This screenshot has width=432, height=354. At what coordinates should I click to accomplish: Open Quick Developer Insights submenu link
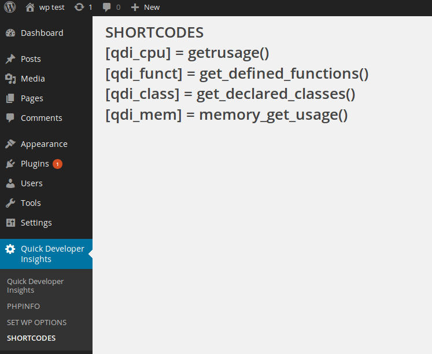pyautogui.click(x=35, y=286)
